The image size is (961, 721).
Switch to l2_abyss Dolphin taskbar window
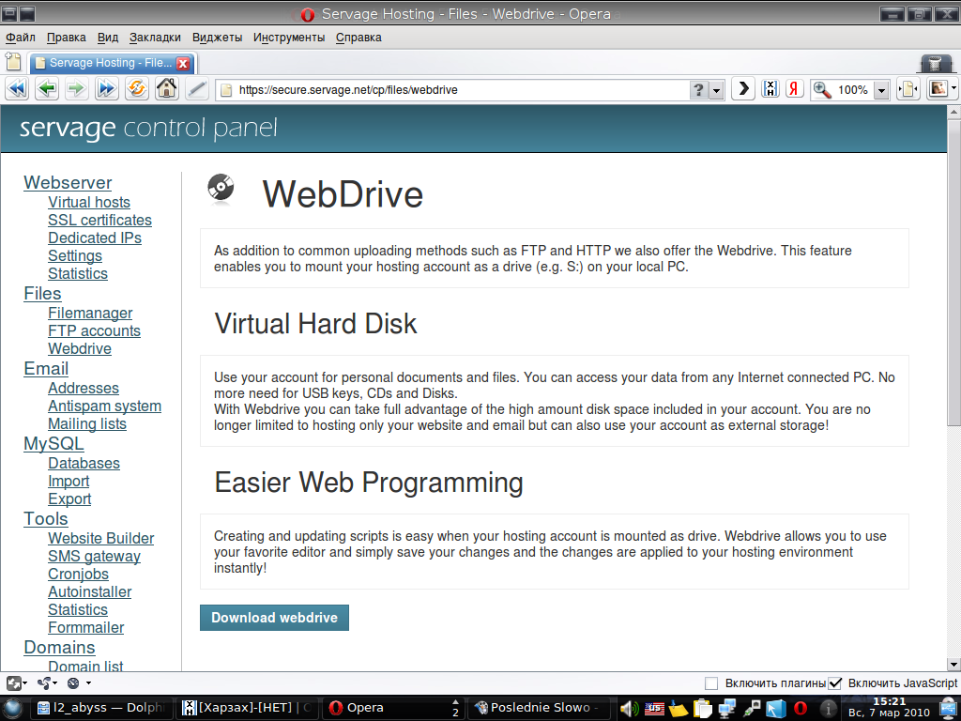click(101, 708)
